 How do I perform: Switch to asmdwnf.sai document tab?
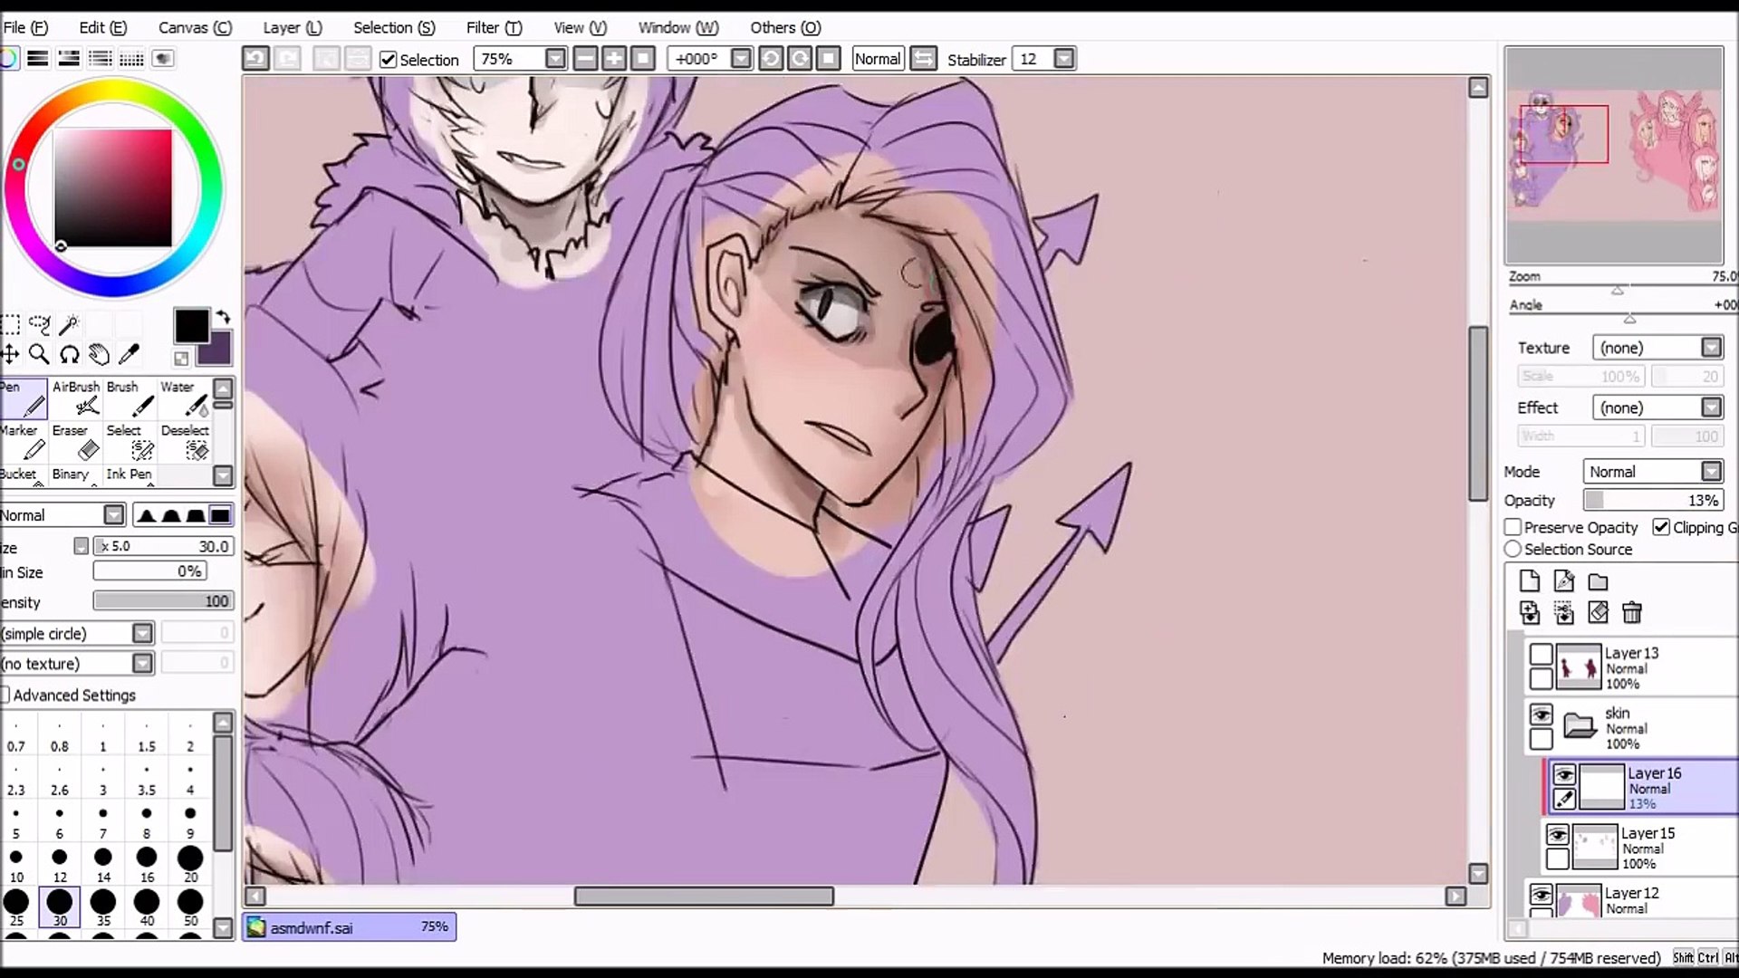click(349, 927)
